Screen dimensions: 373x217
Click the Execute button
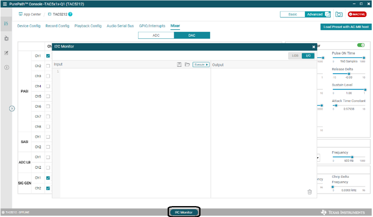201,65
